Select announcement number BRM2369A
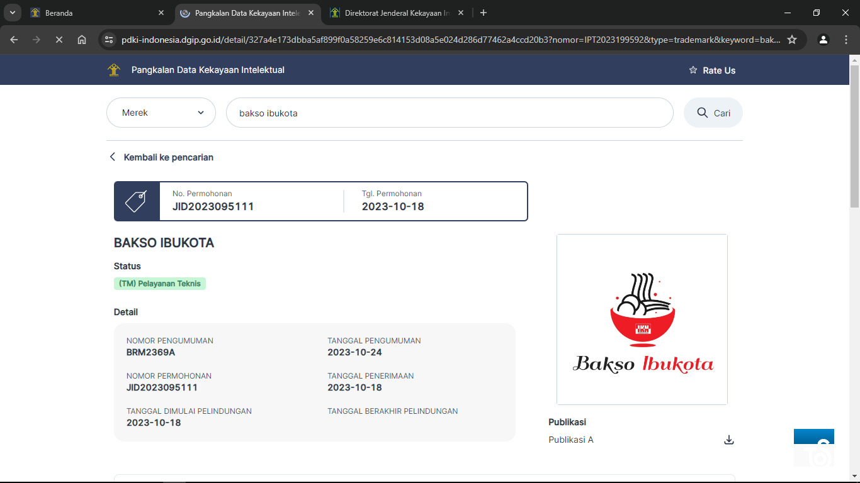 (150, 352)
